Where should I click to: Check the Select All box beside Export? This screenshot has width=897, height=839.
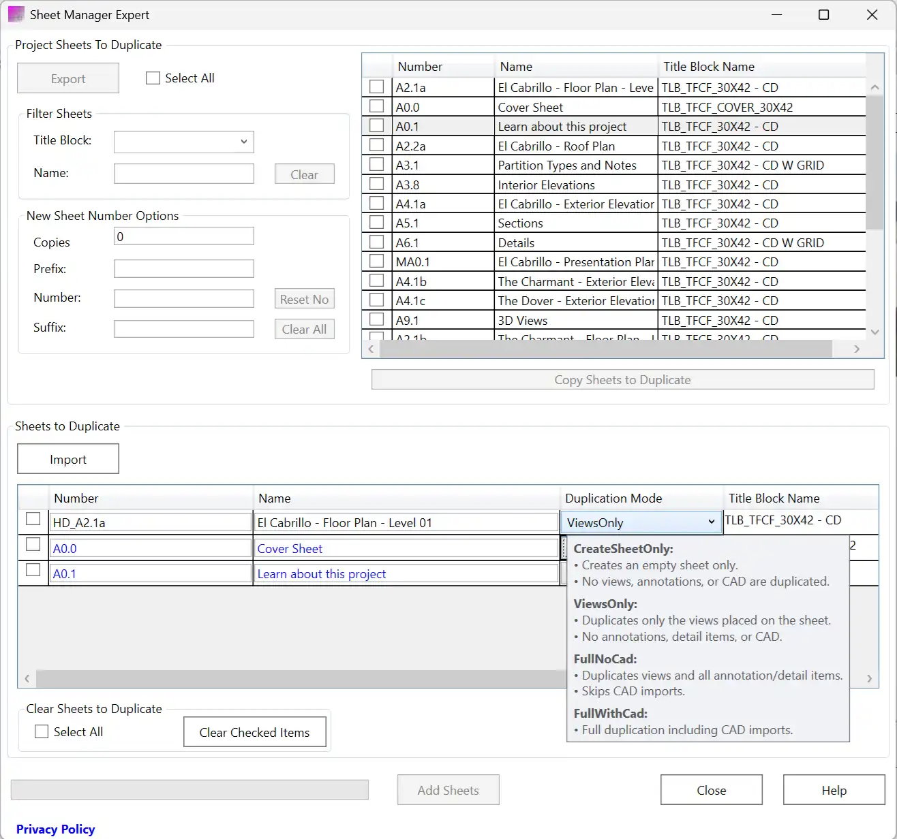click(153, 78)
